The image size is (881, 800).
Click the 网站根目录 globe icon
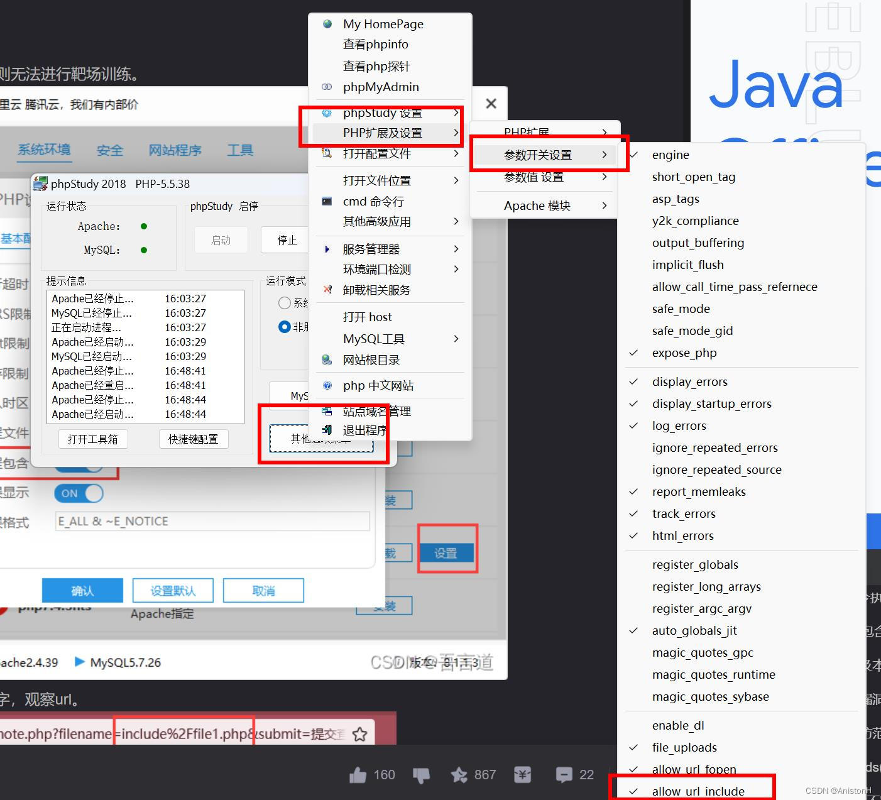tap(327, 359)
